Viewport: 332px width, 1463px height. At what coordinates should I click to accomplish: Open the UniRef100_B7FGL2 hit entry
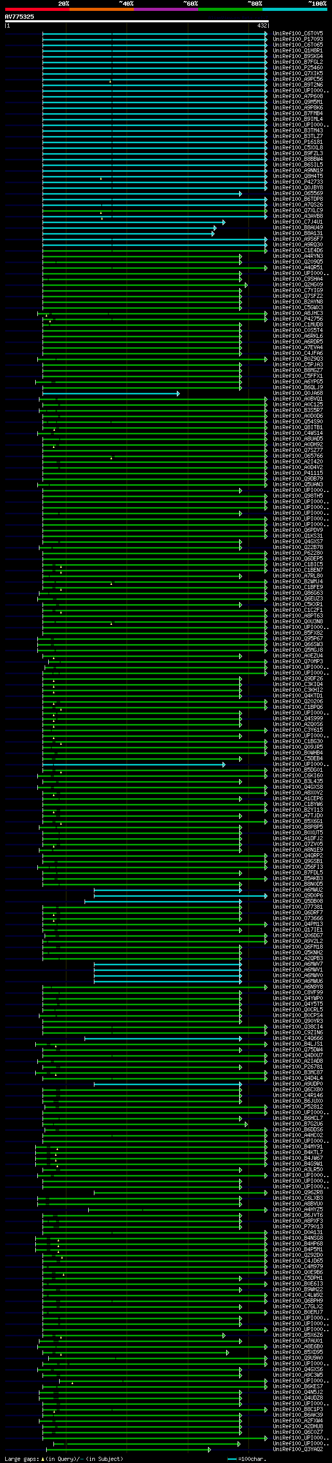click(298, 62)
